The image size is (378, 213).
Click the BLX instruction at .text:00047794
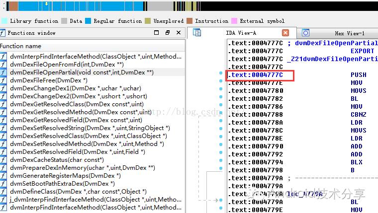(357, 162)
